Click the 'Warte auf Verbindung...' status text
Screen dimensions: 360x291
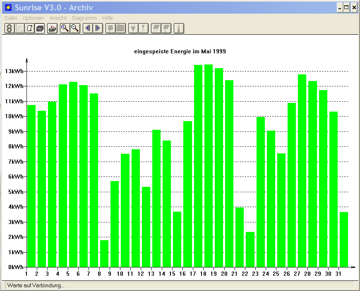pos(36,285)
